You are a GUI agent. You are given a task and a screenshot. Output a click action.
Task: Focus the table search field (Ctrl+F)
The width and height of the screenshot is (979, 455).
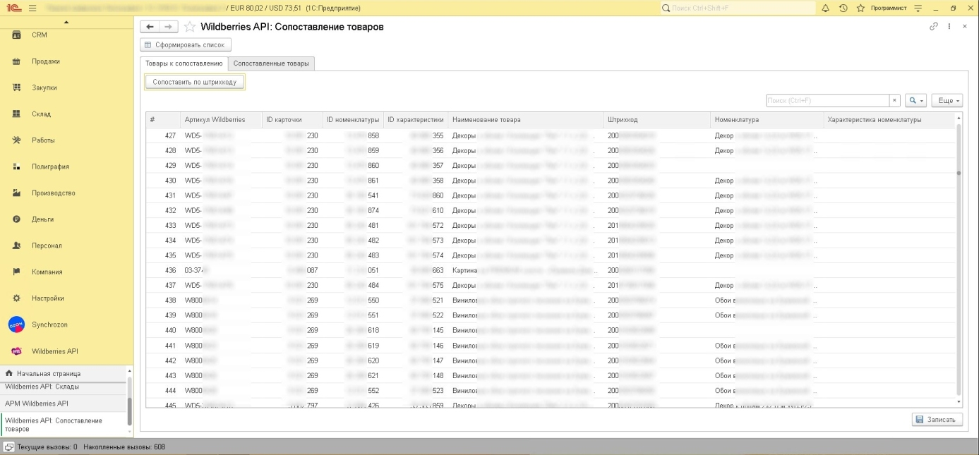click(x=827, y=101)
